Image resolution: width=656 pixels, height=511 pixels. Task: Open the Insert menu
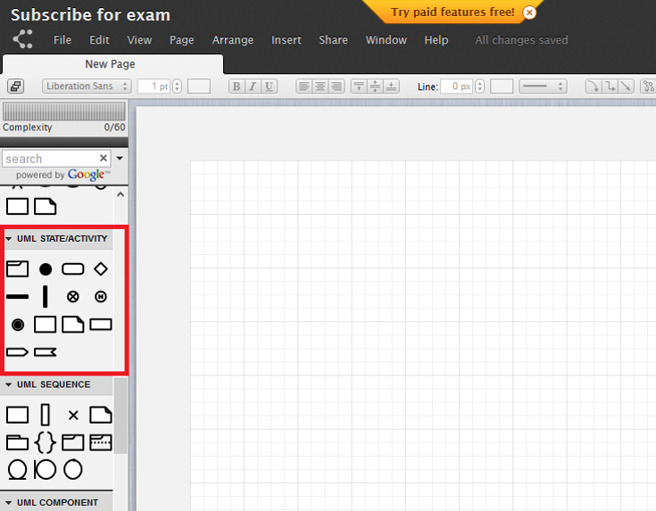click(286, 40)
